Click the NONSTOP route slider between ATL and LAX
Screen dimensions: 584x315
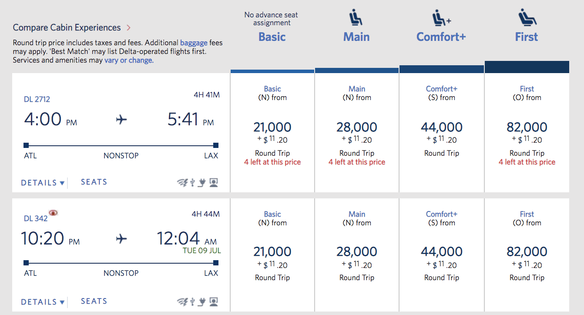121,145
